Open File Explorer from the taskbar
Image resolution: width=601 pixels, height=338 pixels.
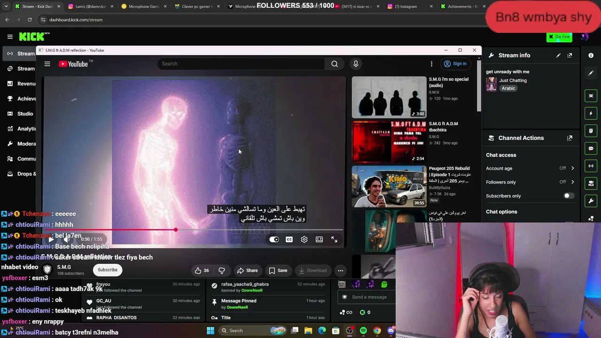click(x=308, y=330)
